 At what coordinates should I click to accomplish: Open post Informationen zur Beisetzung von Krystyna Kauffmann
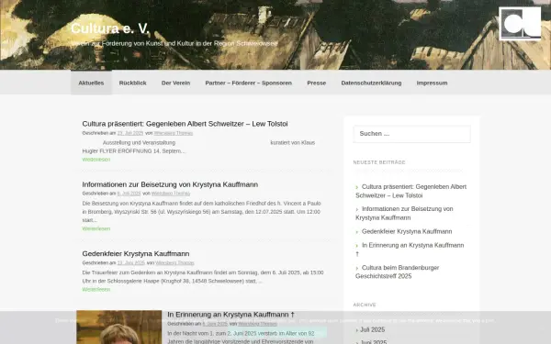tap(170, 184)
